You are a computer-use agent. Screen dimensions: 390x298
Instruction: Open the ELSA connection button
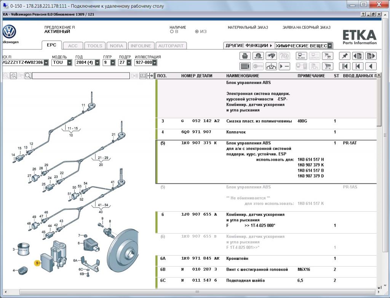(x=302, y=56)
